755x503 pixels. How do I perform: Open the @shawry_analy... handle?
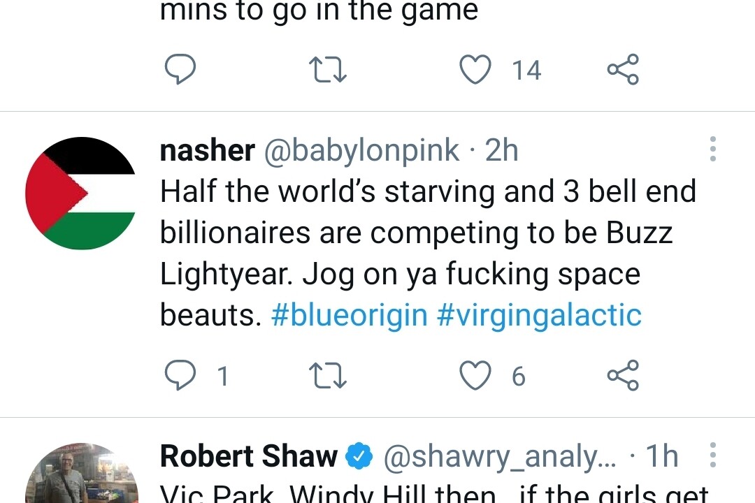click(x=500, y=456)
